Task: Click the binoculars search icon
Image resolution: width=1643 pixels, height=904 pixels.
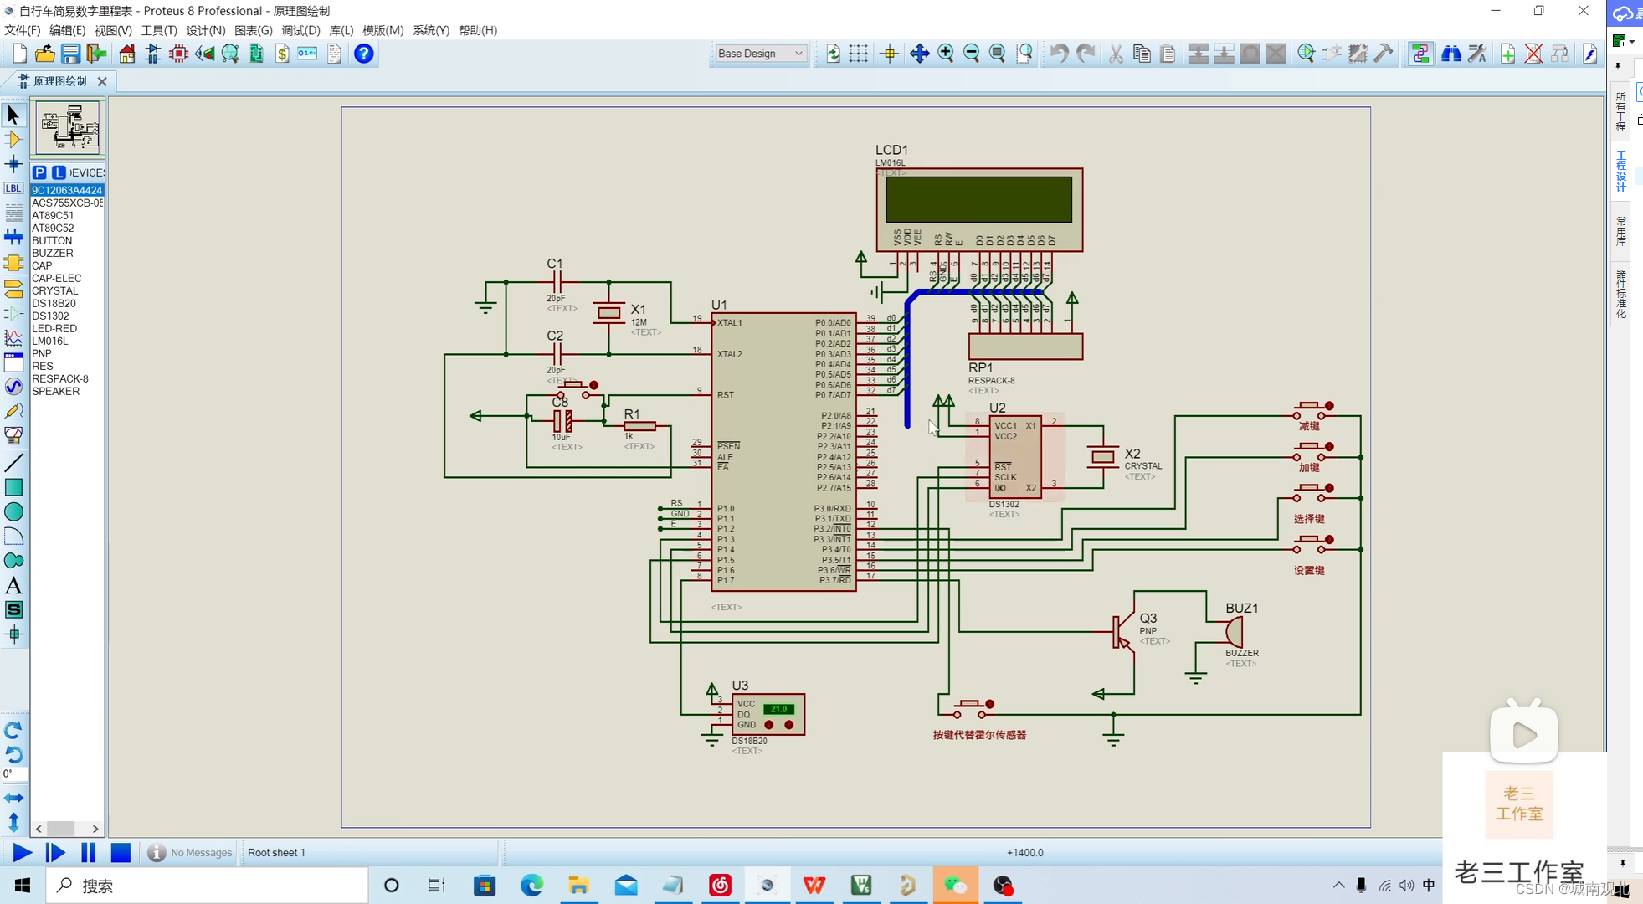Action: [1450, 54]
